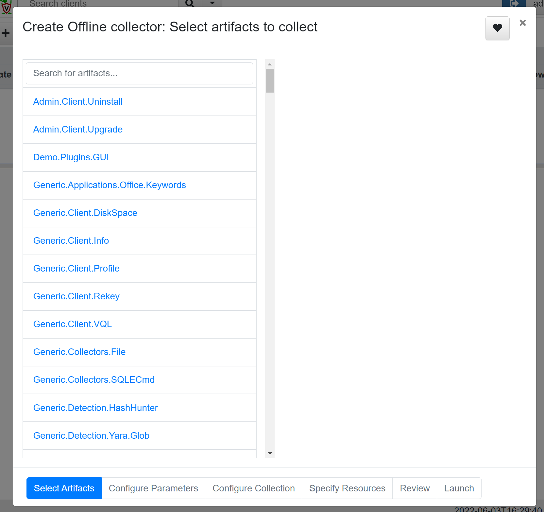
Task: Click the scrollbar down arrow
Action: (270, 453)
